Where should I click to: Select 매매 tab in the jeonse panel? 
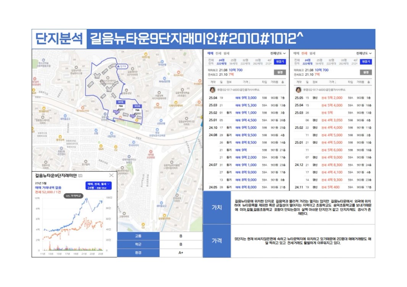pyautogui.click(x=296, y=53)
